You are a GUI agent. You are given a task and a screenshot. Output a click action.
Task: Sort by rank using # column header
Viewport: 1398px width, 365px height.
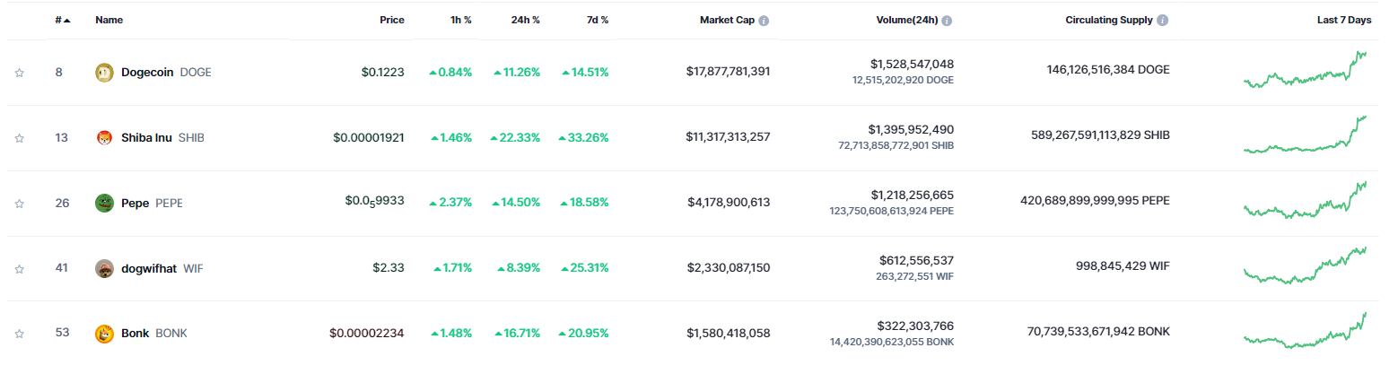click(x=61, y=20)
